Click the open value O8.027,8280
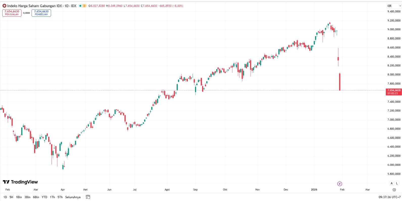The height and width of the screenshot is (201, 402). pos(97,6)
